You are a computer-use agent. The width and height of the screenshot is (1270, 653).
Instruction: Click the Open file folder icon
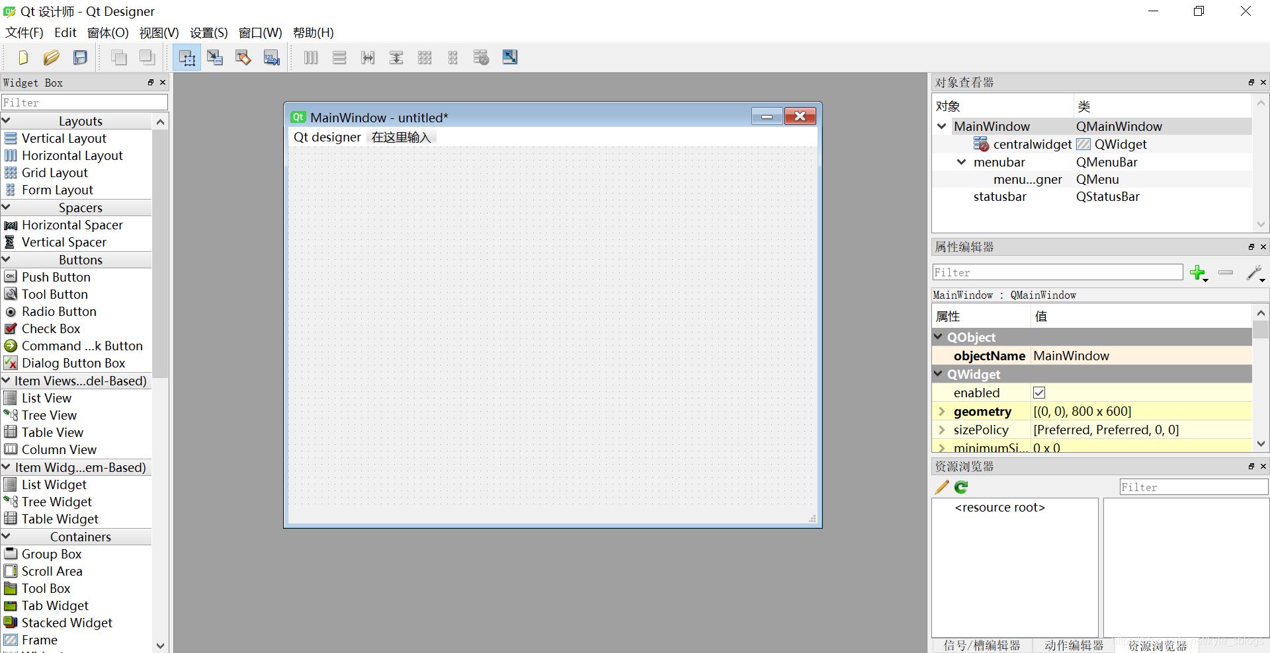52,58
